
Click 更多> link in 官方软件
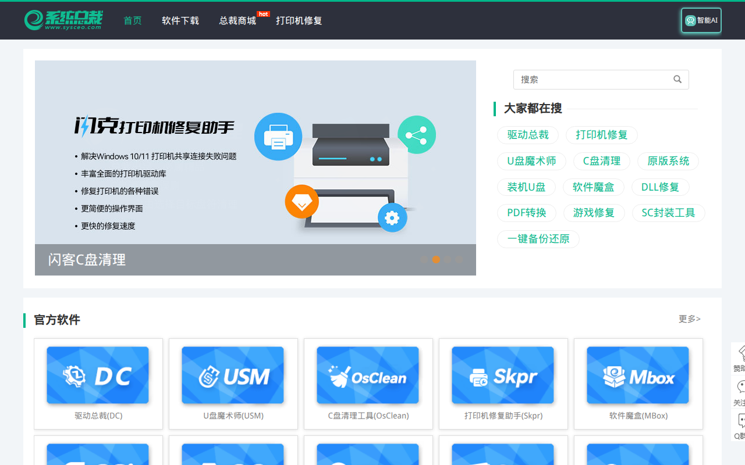coord(690,319)
